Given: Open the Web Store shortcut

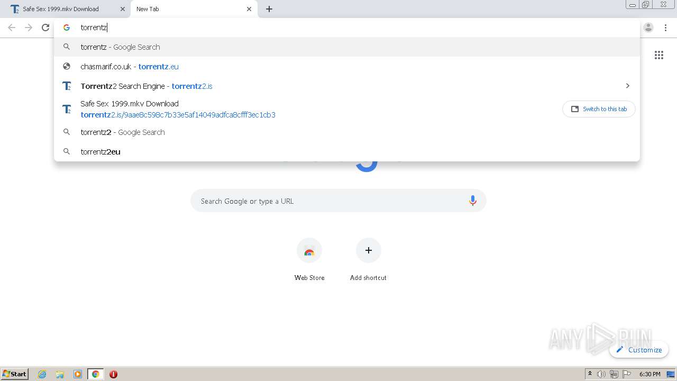Looking at the screenshot, I should pyautogui.click(x=309, y=260).
